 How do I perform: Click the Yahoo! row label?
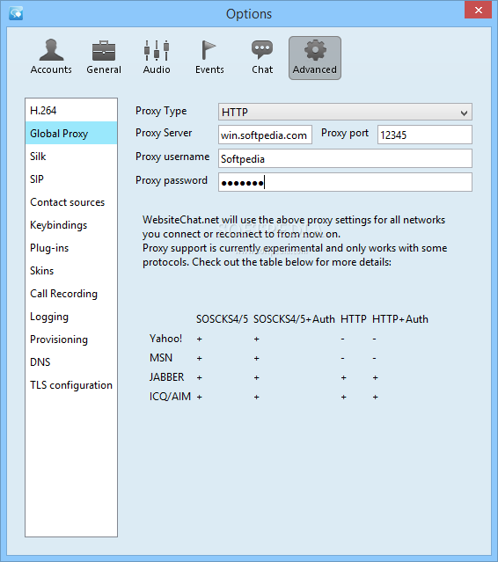(165, 339)
